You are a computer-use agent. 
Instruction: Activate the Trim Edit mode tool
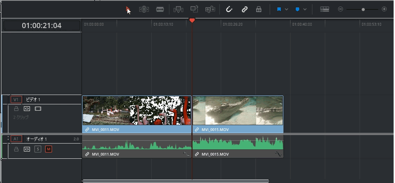[x=144, y=9]
